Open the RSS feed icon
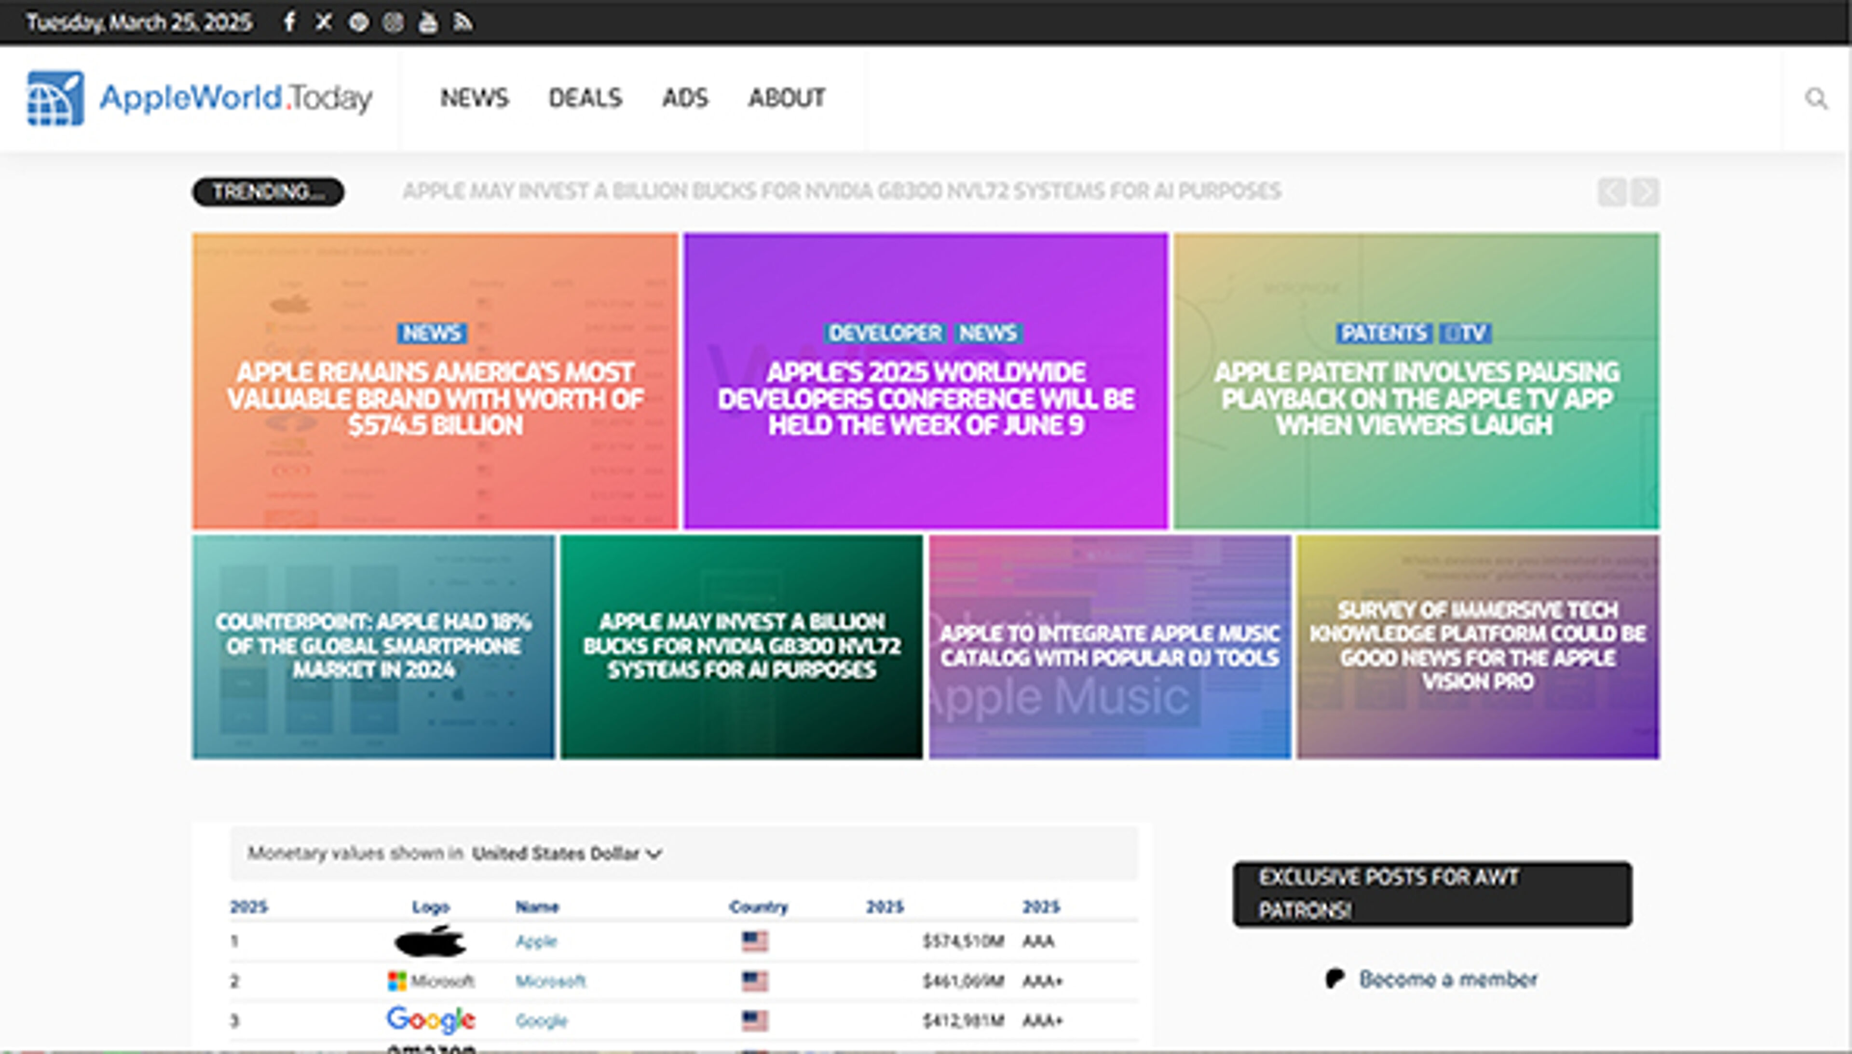1852x1054 pixels. click(463, 23)
